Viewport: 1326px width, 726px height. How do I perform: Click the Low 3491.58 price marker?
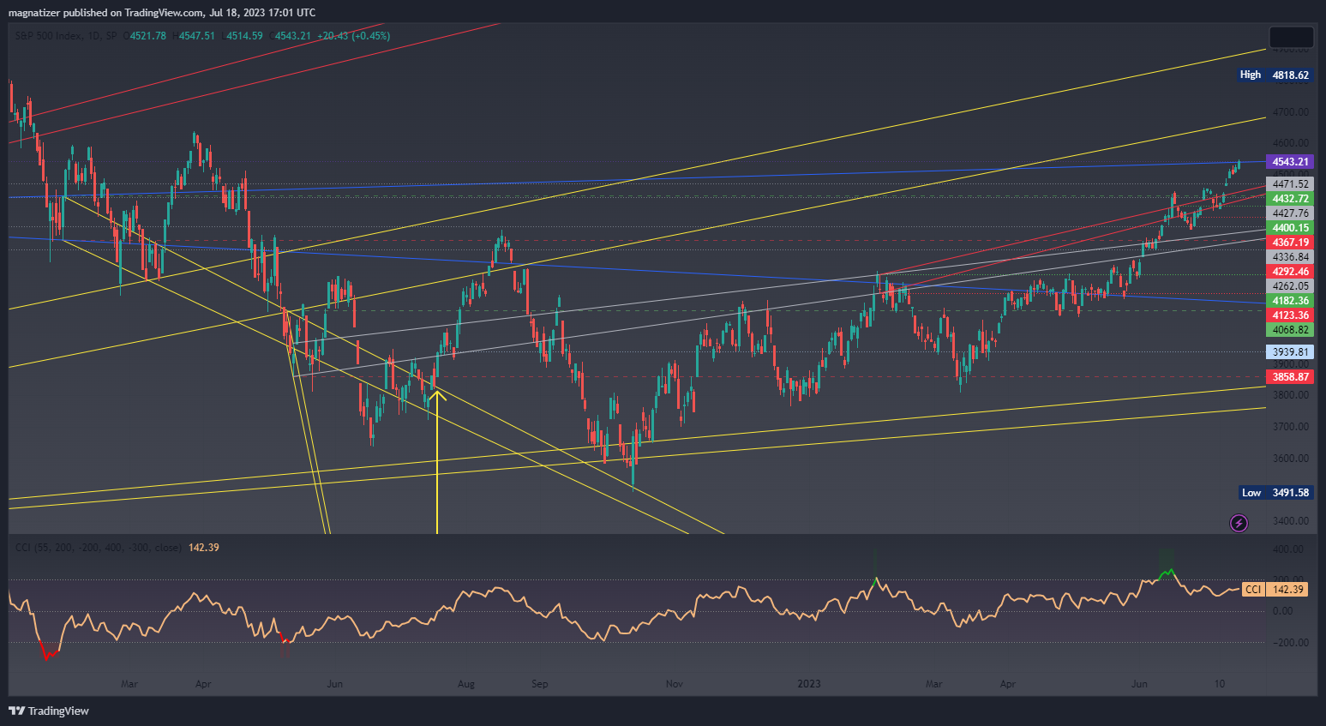coord(1275,493)
